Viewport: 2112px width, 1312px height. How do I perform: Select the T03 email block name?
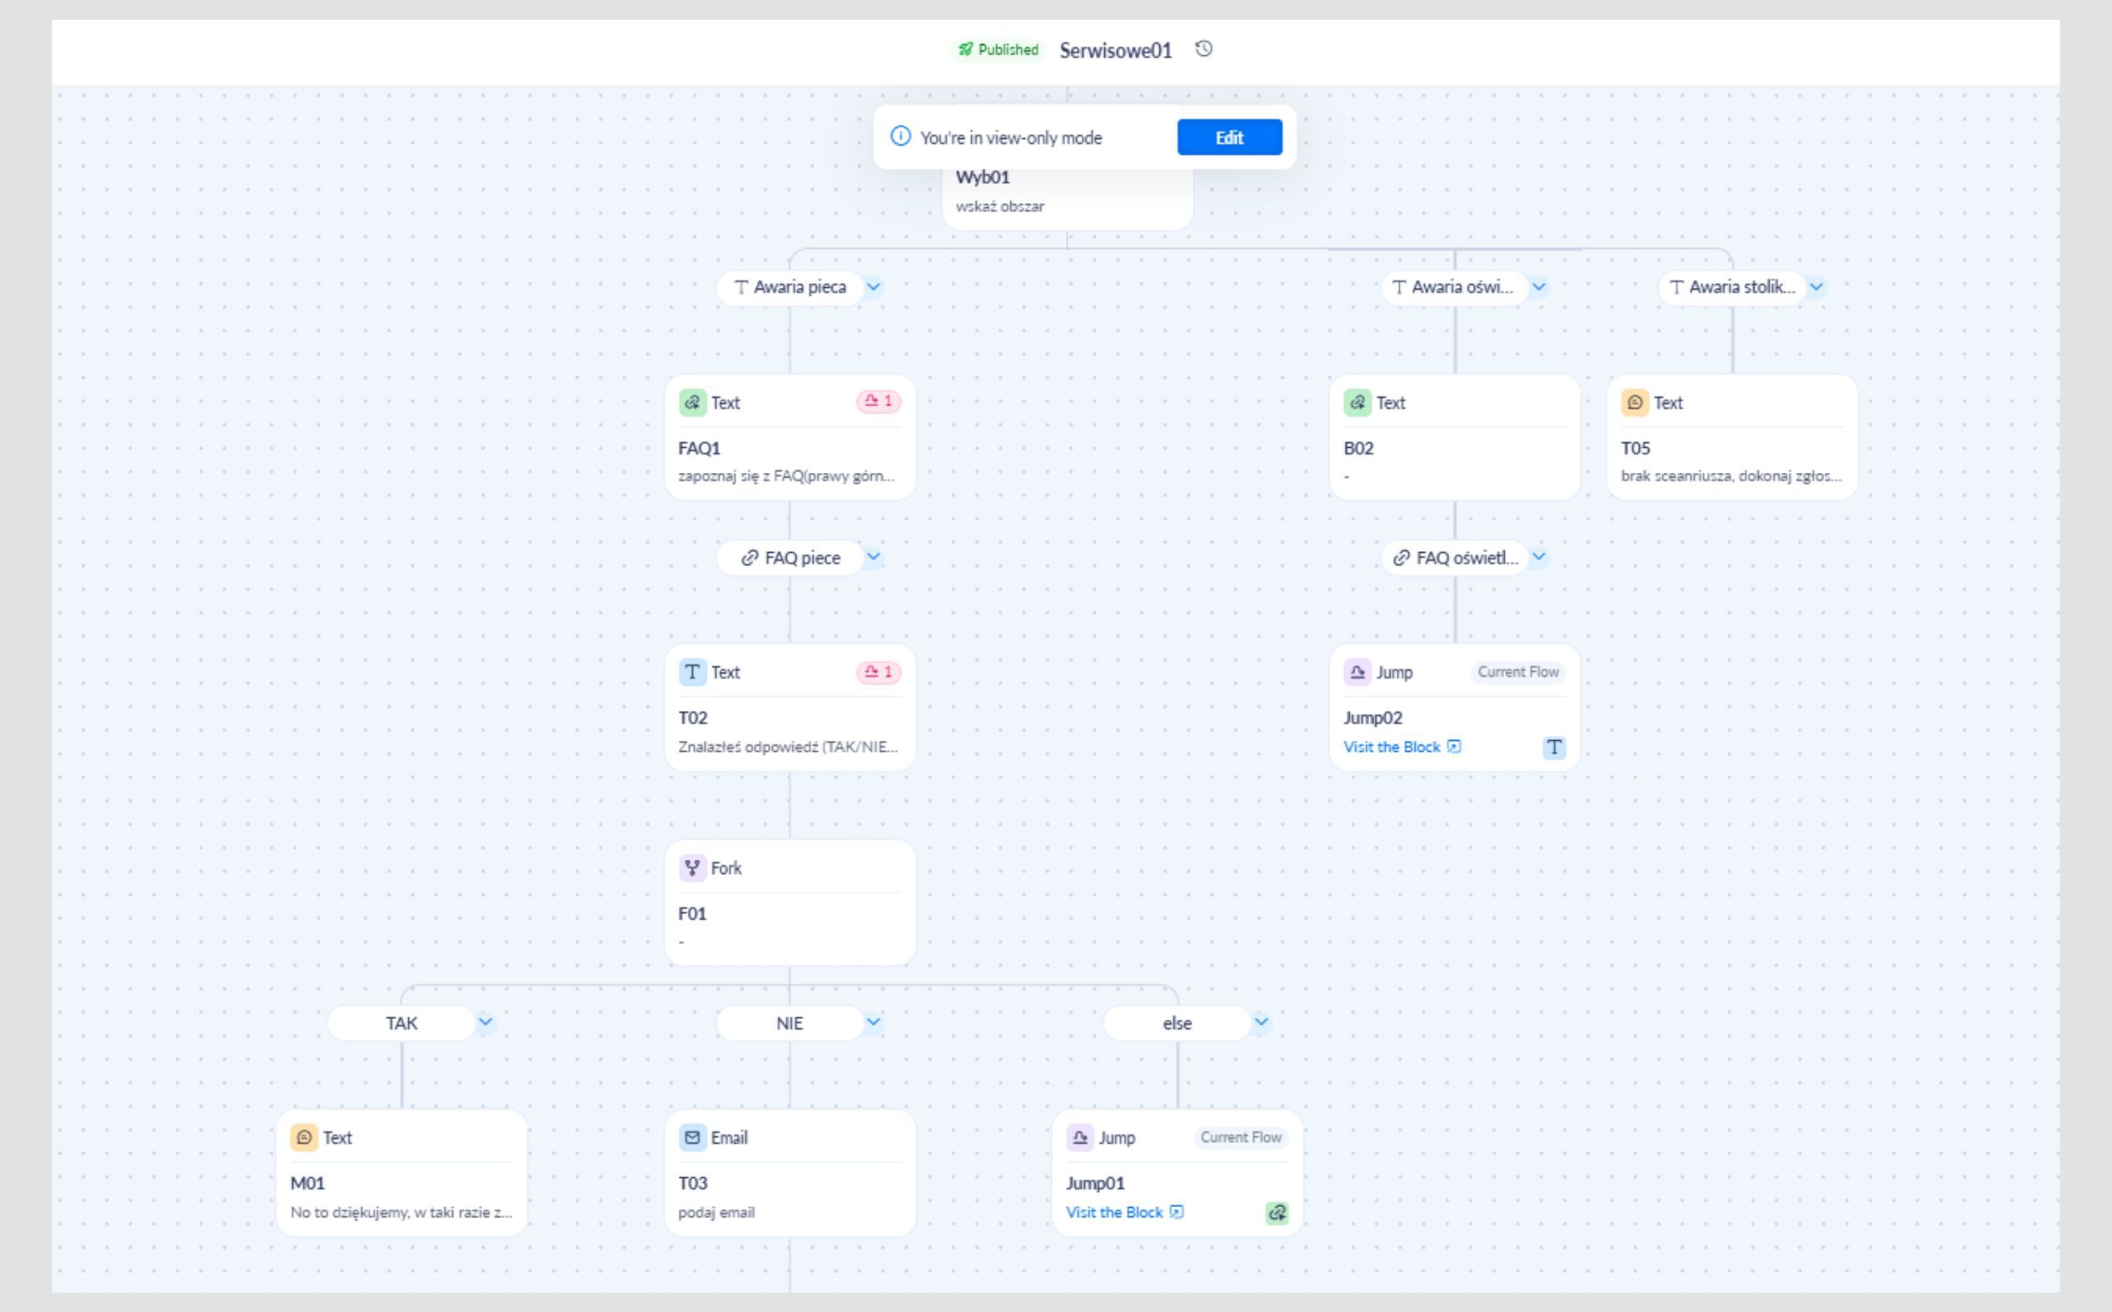693,1184
